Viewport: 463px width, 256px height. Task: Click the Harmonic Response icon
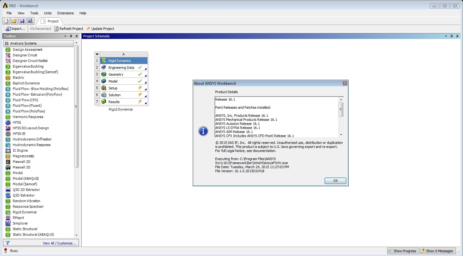[x=8, y=117]
